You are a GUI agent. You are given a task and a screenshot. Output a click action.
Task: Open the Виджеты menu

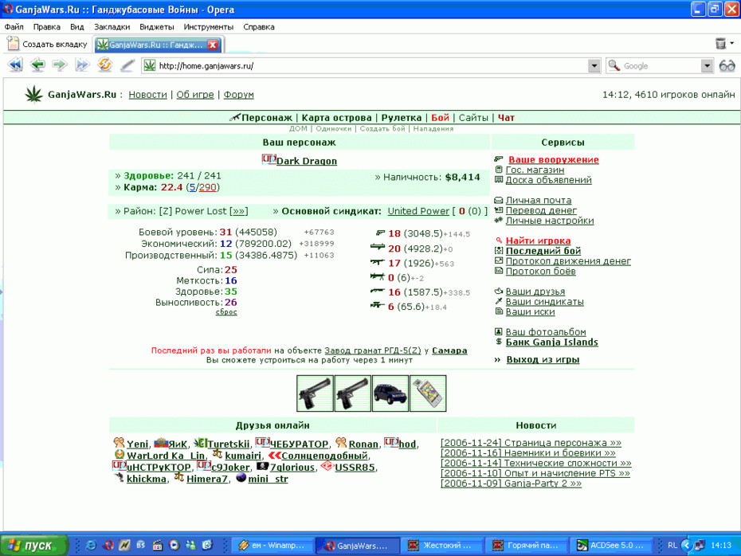(x=157, y=27)
